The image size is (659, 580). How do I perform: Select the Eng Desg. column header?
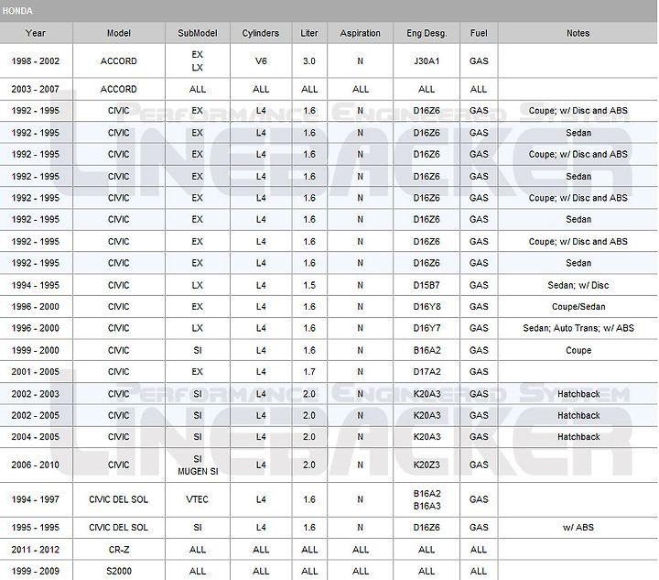point(427,33)
